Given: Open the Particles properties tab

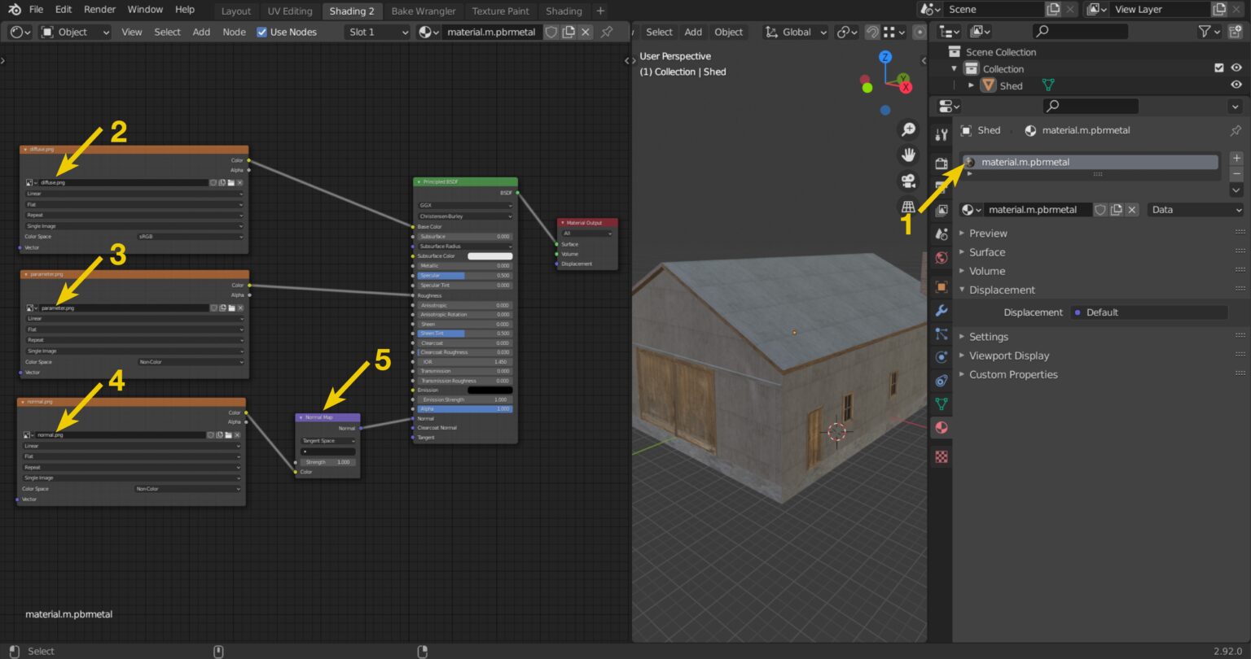Looking at the screenshot, I should (x=942, y=334).
